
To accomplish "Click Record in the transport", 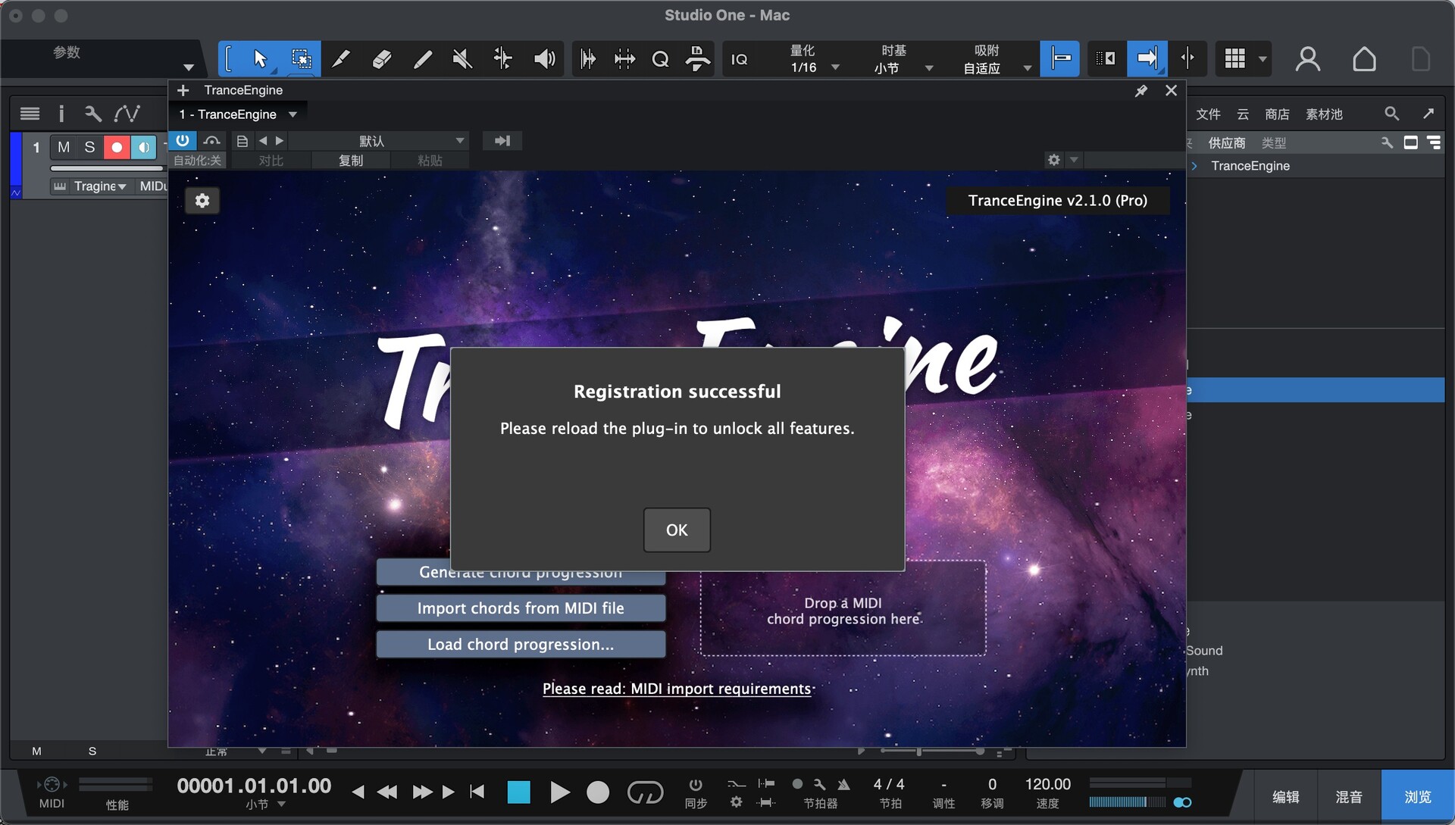I will coord(598,792).
